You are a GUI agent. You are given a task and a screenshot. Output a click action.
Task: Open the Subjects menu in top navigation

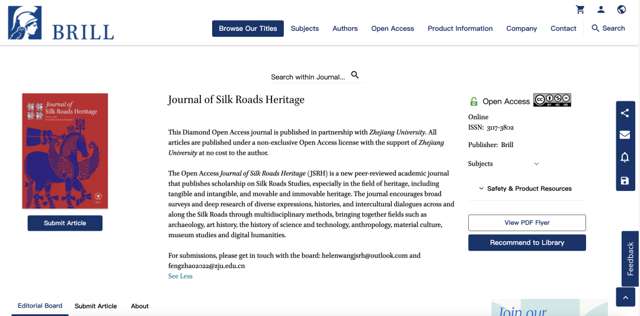[305, 28]
